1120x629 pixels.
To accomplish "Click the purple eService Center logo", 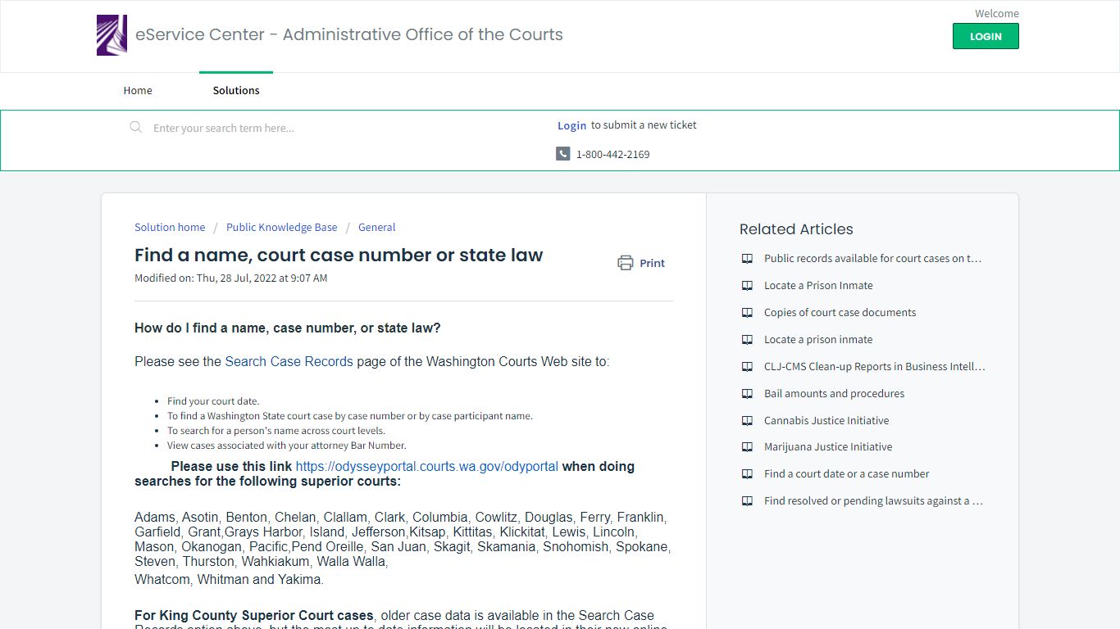I will pyautogui.click(x=112, y=35).
